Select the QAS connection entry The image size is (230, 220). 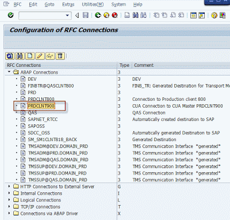point(32,113)
